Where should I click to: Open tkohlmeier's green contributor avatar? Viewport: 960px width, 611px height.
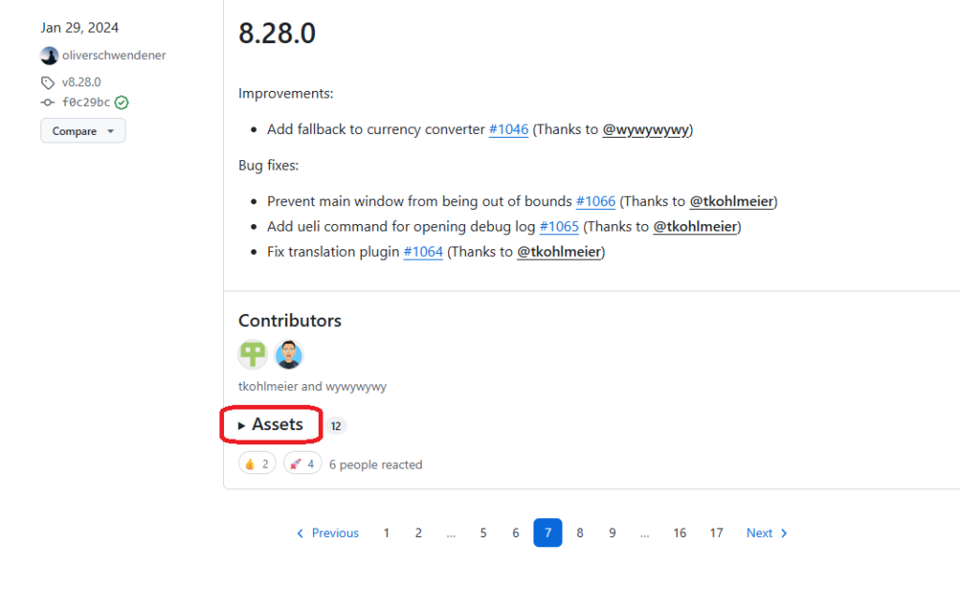(252, 354)
